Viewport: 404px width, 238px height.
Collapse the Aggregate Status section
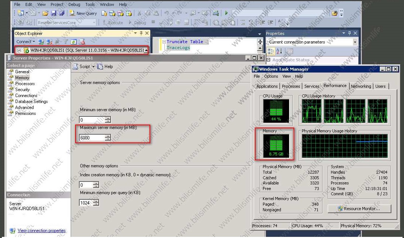pyautogui.click(x=269, y=60)
